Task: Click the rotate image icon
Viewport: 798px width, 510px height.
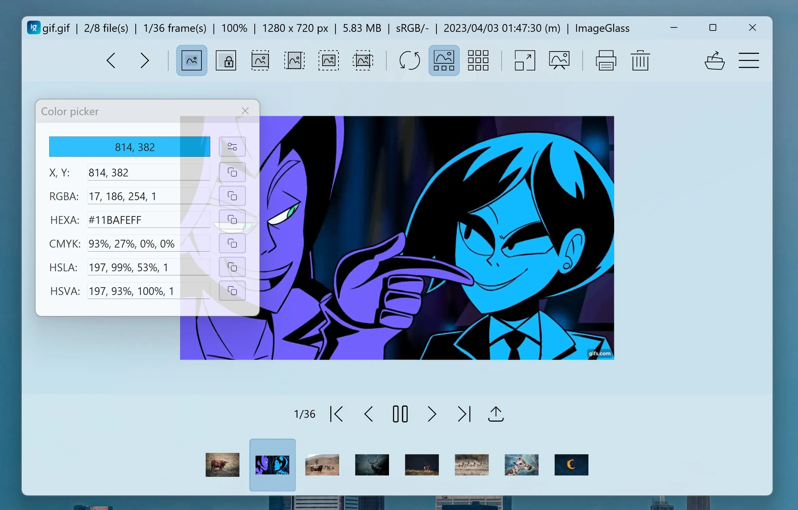Action: coord(409,61)
